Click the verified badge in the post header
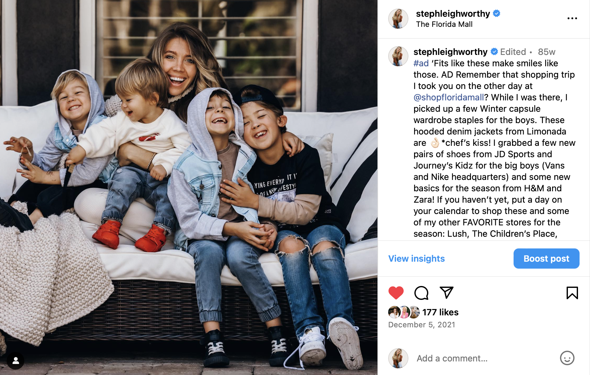 (497, 13)
